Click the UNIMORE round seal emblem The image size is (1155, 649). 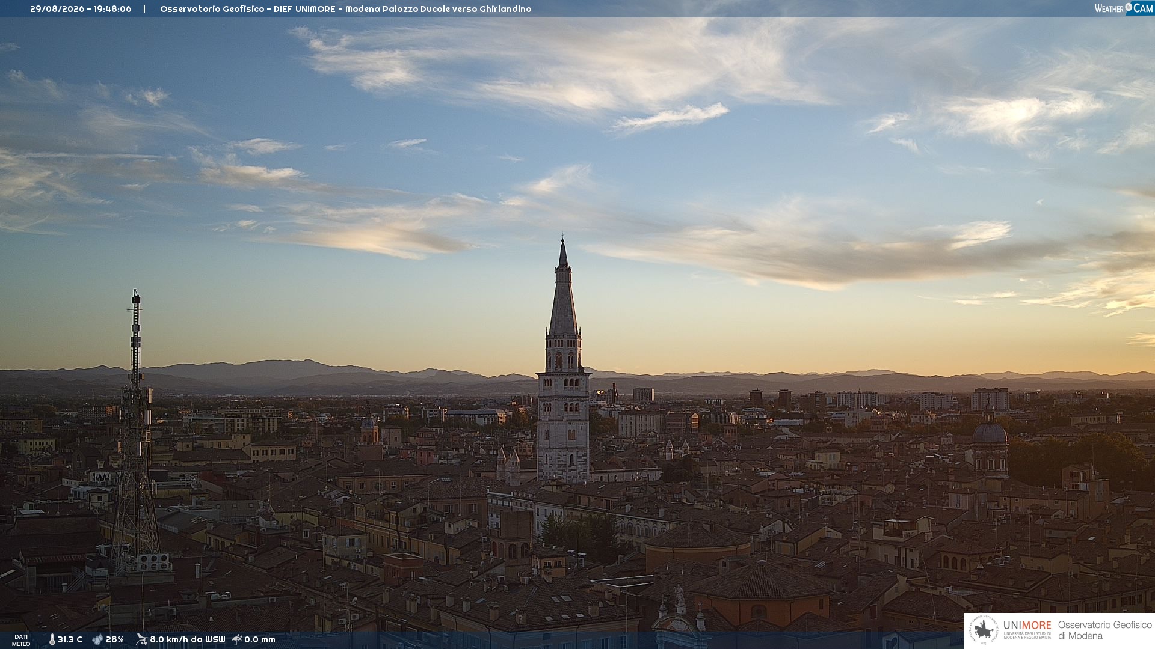pyautogui.click(x=984, y=630)
